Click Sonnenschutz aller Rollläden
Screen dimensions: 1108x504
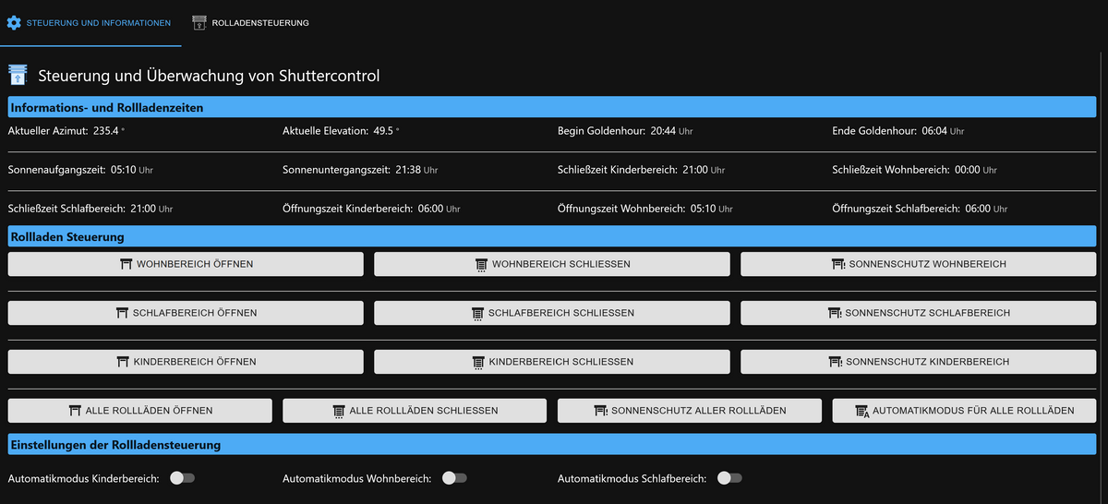coord(690,411)
